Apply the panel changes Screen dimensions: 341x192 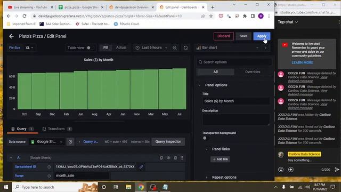click(x=262, y=36)
